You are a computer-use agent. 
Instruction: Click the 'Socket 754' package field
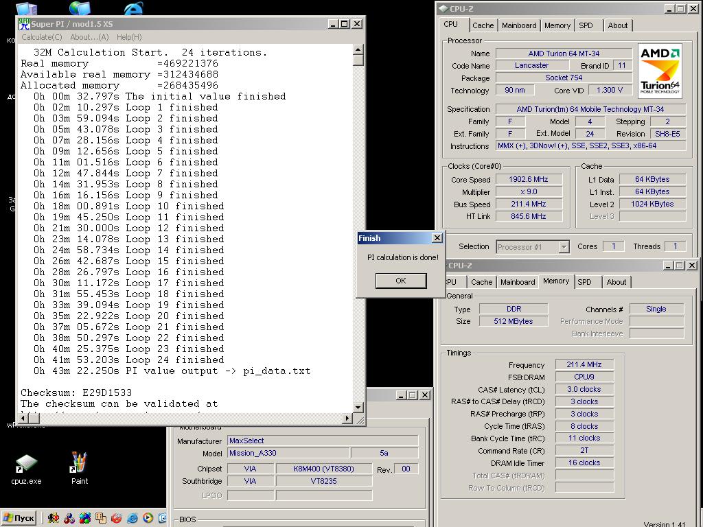tap(564, 78)
